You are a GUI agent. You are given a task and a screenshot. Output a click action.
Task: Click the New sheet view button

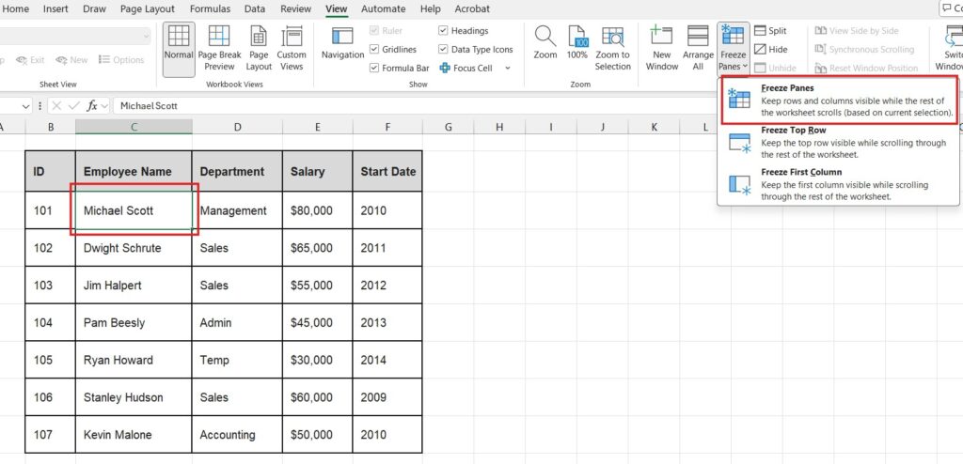[x=71, y=60]
